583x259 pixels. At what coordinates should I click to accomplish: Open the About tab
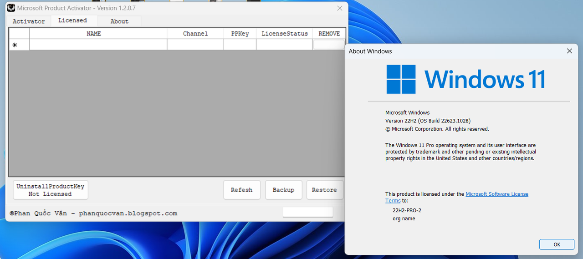pyautogui.click(x=119, y=21)
